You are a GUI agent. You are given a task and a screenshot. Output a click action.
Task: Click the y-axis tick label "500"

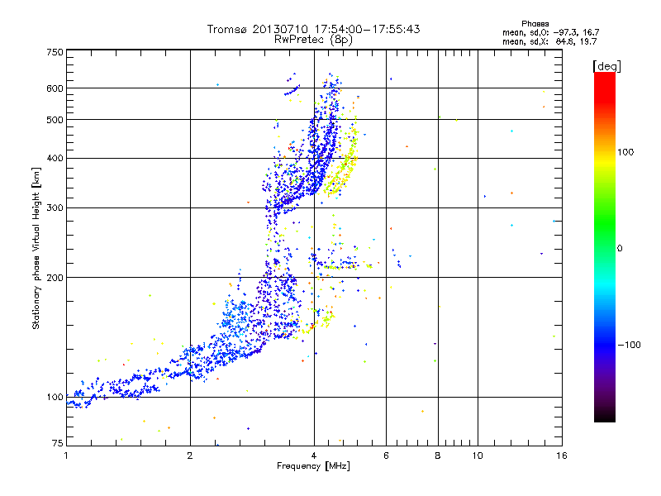click(55, 120)
